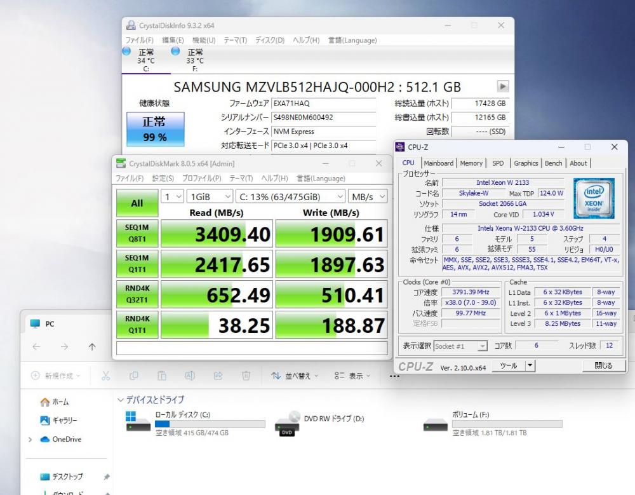
Task: Click the next disk arrow in CrystalDiskInfo
Action: tap(502, 86)
